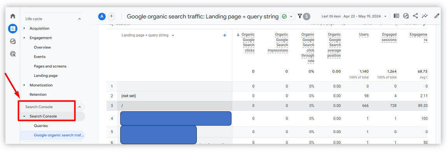Open the Engagement Overview report

[x=42, y=47]
